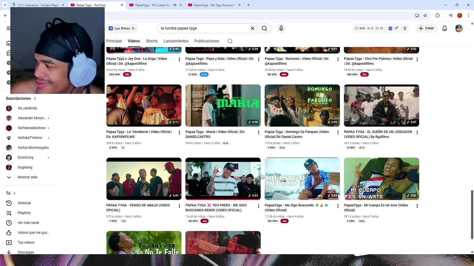Play the Yo No Te Fallé thumbnail
The image size is (474, 266).
tap(144, 242)
